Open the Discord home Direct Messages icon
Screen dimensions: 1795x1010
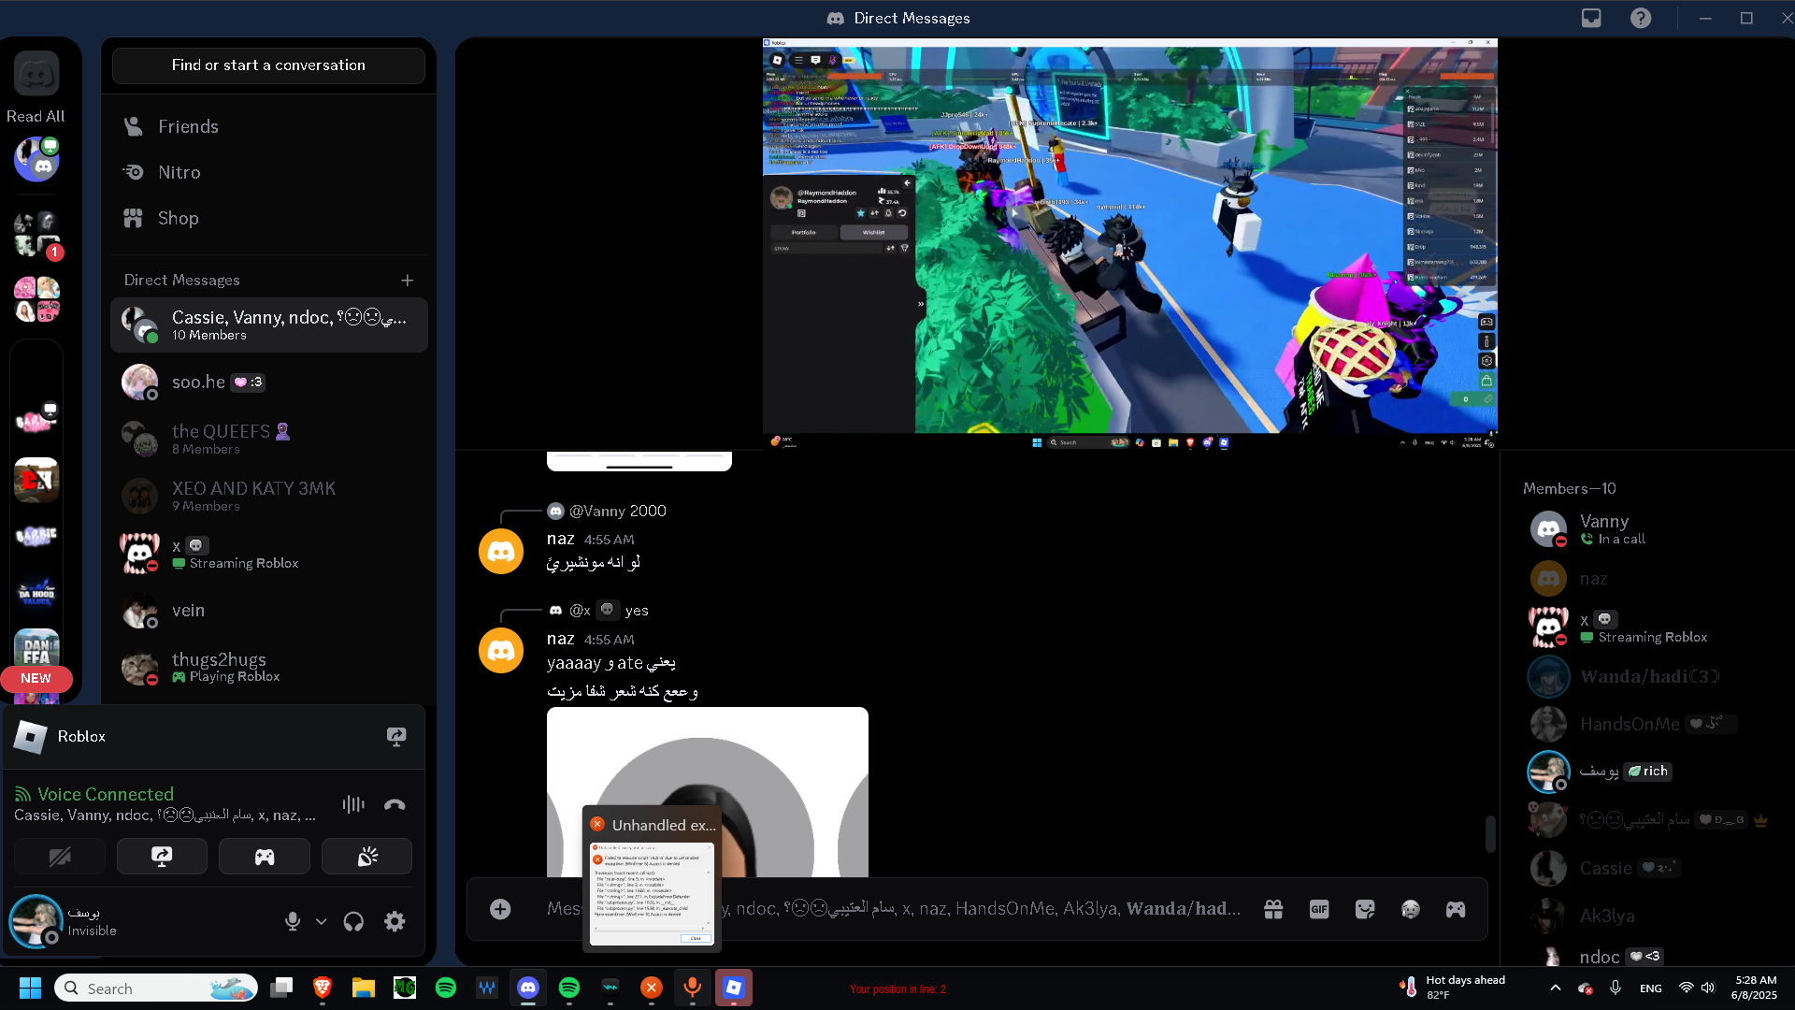36,75
